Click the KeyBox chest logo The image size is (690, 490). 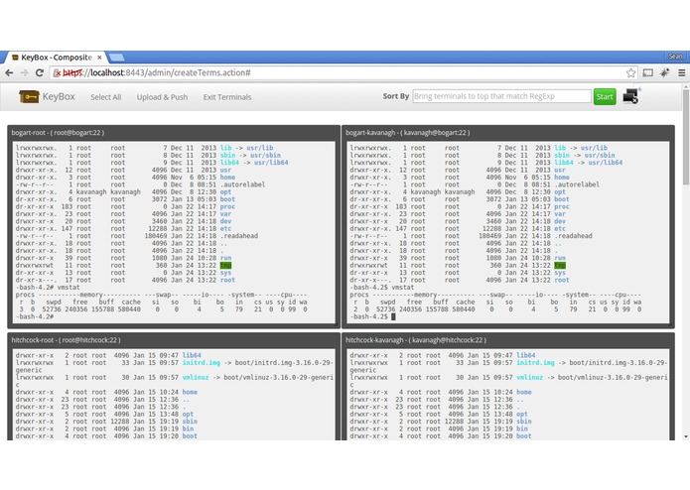click(29, 96)
